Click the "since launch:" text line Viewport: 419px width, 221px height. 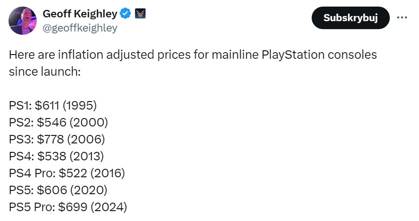(46, 73)
